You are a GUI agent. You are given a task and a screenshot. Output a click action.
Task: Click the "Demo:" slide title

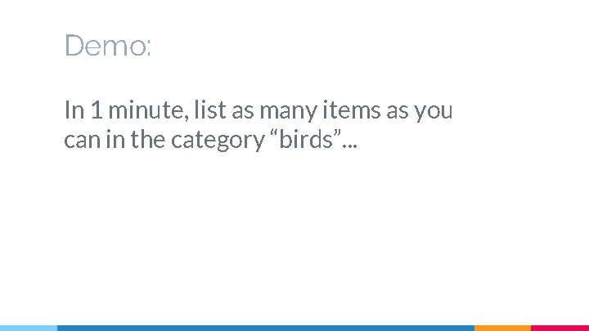pos(108,46)
